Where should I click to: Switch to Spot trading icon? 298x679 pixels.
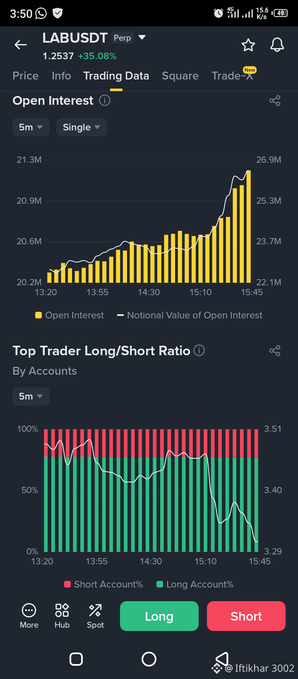pos(95,616)
